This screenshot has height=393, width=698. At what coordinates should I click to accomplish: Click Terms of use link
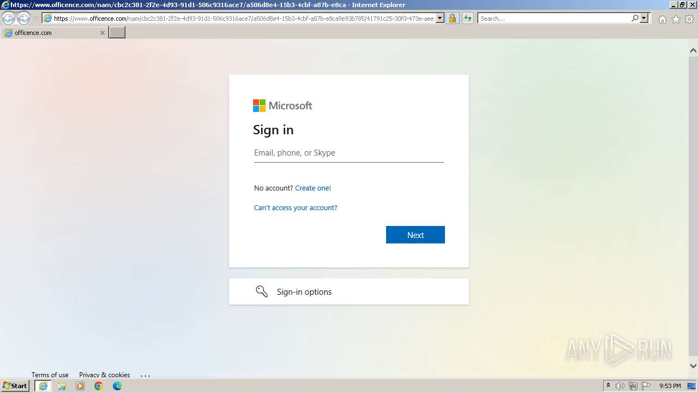point(50,375)
